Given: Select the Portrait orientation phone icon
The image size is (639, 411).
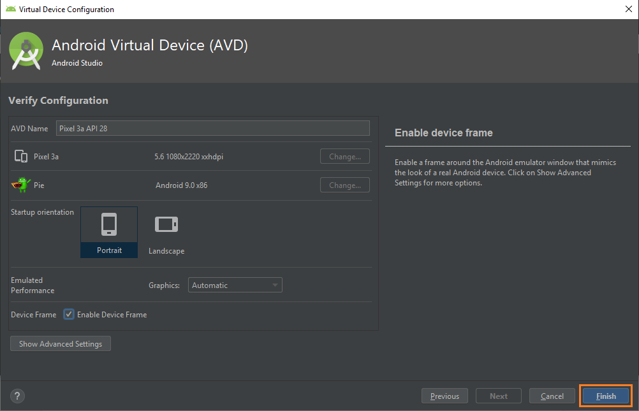Looking at the screenshot, I should pyautogui.click(x=109, y=225).
